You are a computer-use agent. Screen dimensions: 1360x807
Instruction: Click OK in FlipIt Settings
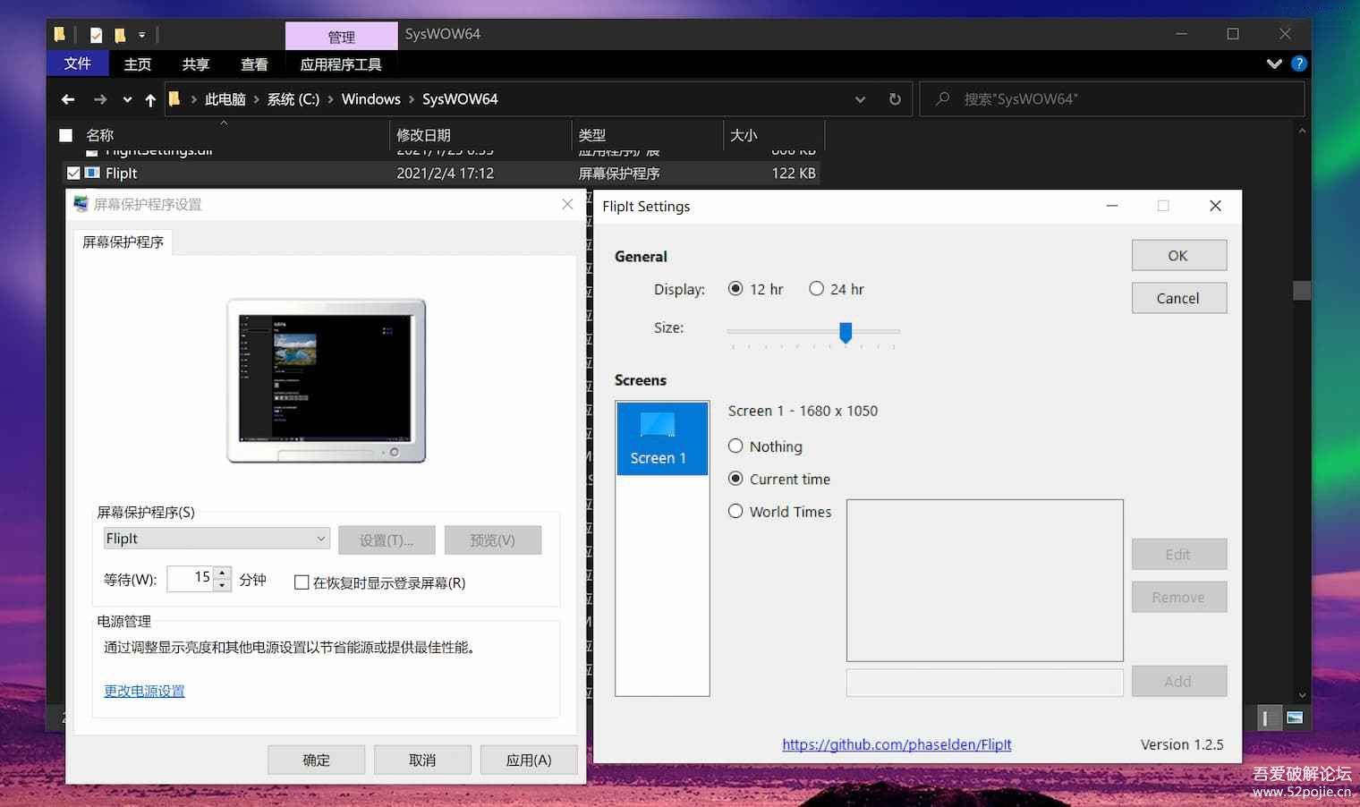[x=1178, y=255]
